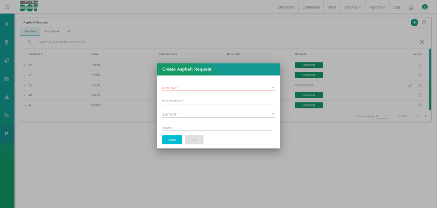Click the green plus add-request icon
The height and width of the screenshot is (208, 437).
[x=414, y=23]
